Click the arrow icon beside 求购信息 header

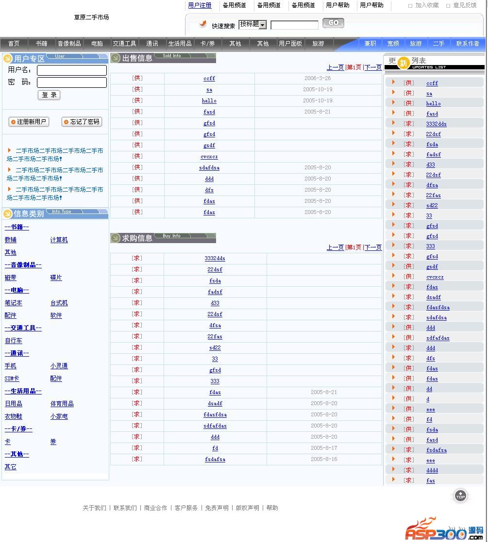click(x=116, y=238)
